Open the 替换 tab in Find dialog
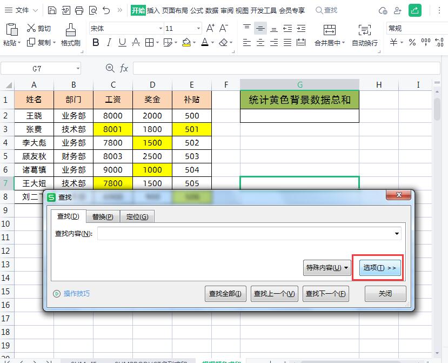 coord(103,217)
